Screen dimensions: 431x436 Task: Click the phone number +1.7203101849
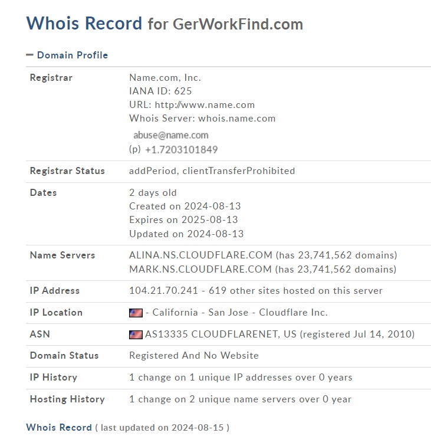click(x=182, y=150)
